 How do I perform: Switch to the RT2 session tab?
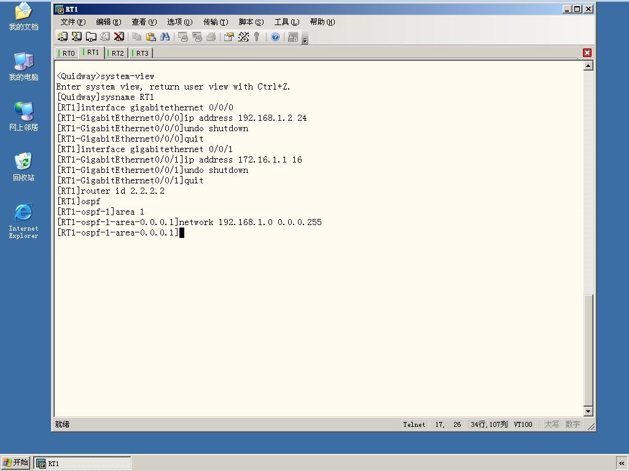point(117,53)
